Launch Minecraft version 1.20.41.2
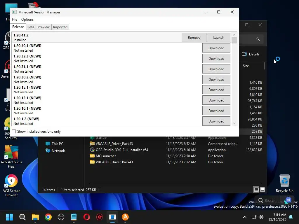 [218, 38]
